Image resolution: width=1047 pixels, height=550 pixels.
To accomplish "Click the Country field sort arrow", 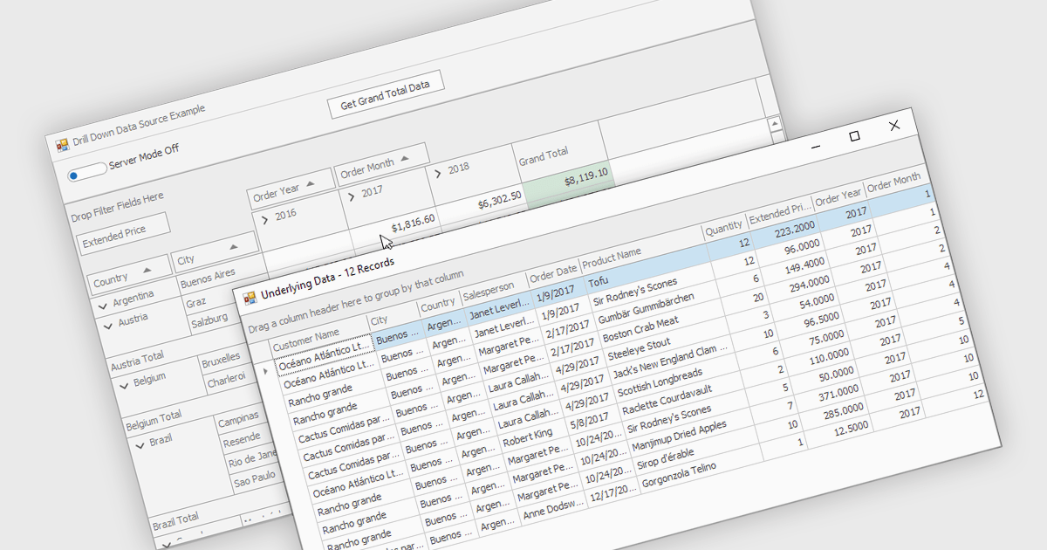I will click(x=147, y=270).
